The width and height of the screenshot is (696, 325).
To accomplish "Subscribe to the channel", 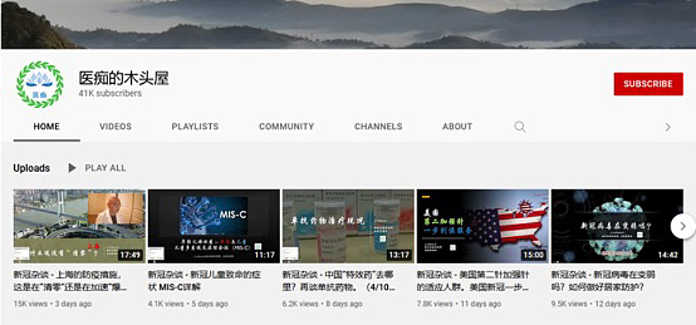I will pyautogui.click(x=648, y=84).
